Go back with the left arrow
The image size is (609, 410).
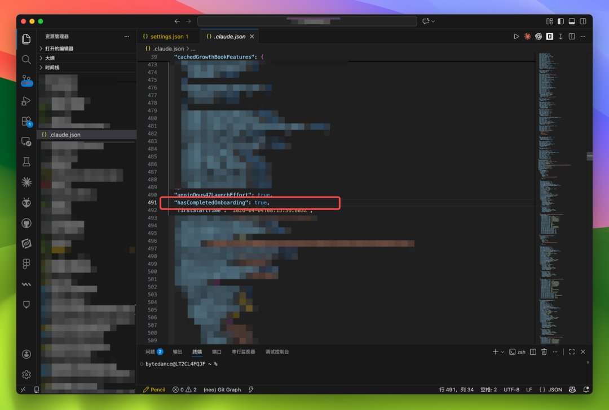tap(177, 21)
